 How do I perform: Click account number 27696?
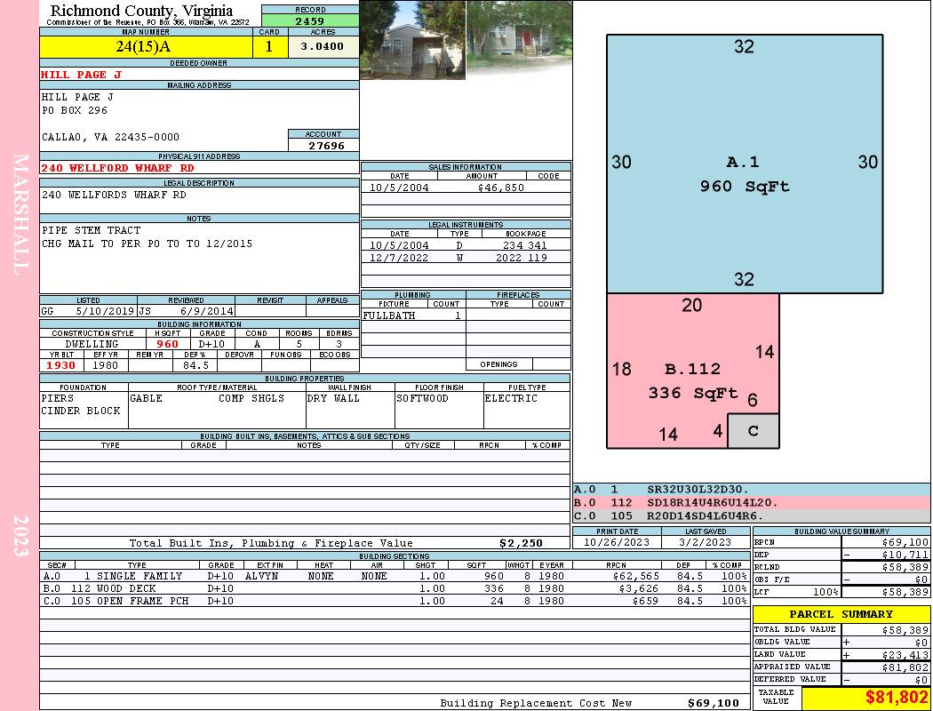click(326, 146)
